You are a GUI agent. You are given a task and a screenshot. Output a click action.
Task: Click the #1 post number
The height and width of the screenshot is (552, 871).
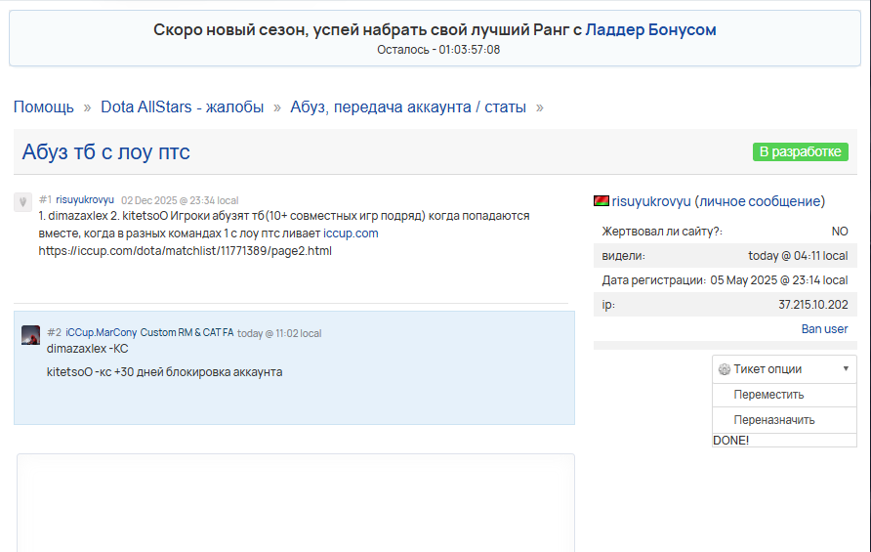(x=45, y=199)
